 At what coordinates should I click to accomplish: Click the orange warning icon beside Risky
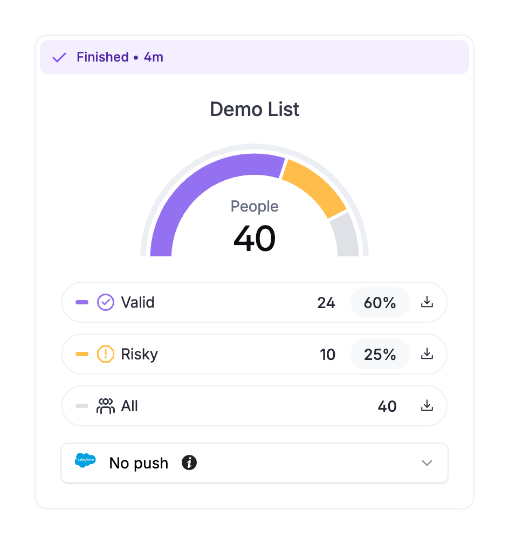point(106,354)
